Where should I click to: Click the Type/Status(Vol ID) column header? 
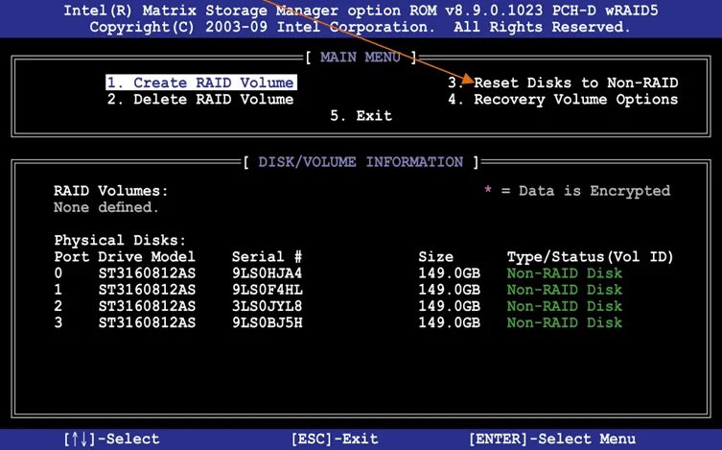[x=591, y=256]
